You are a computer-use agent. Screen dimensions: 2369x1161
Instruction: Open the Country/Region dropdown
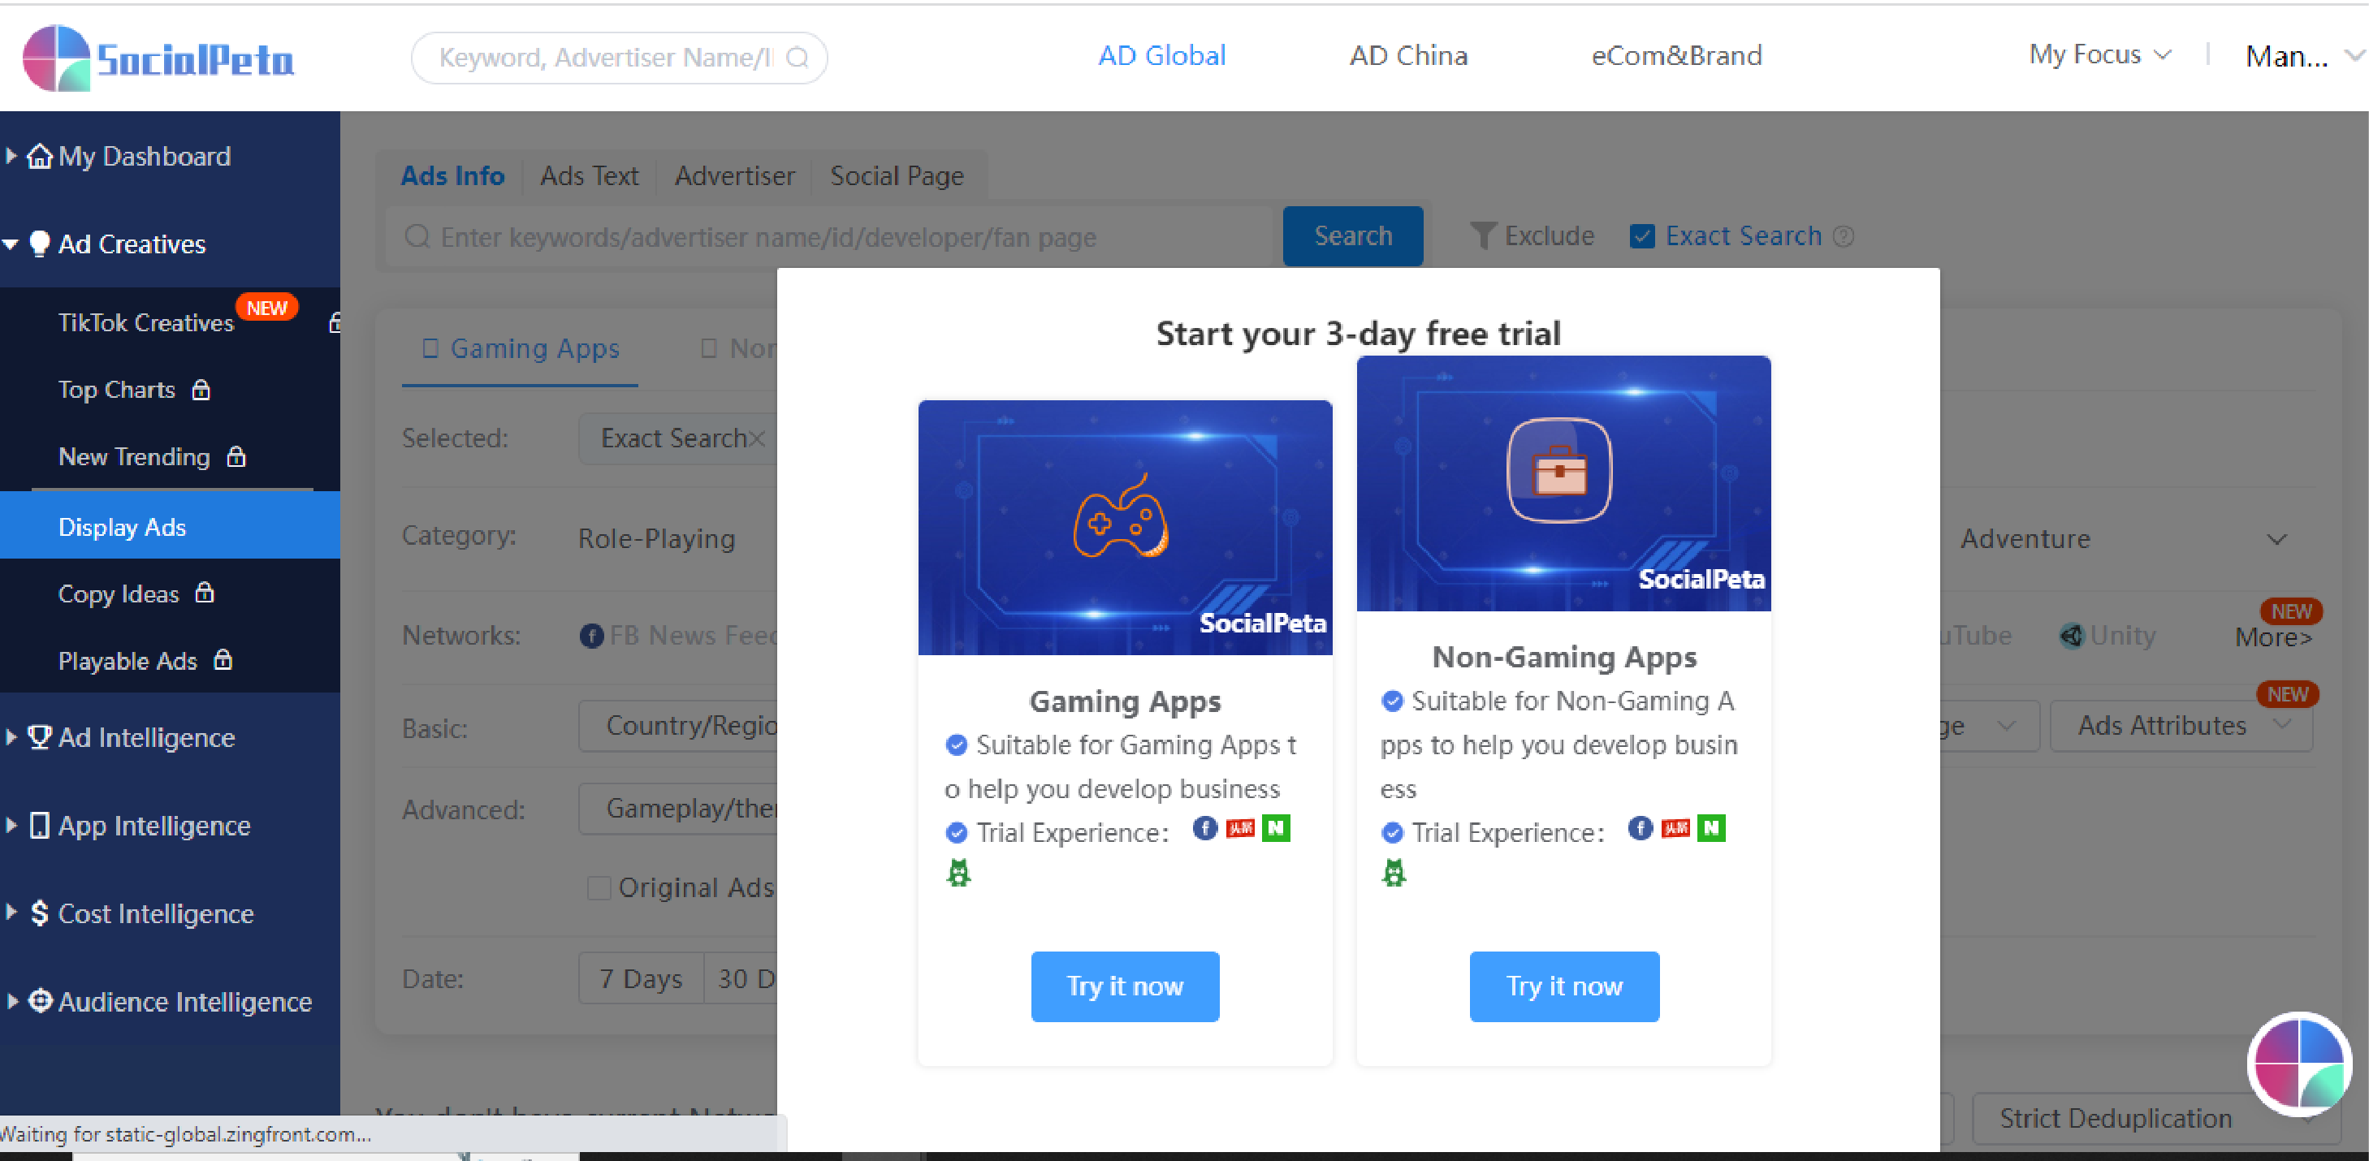coord(679,725)
